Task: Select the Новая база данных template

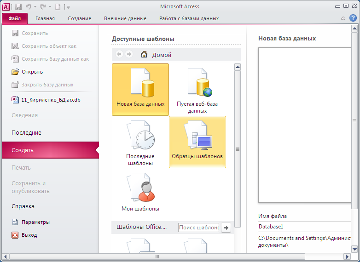Action: (x=140, y=90)
